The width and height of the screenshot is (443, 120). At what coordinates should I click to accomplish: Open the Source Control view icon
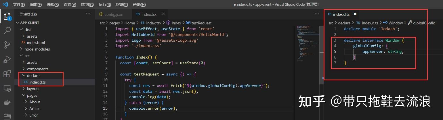click(7, 45)
